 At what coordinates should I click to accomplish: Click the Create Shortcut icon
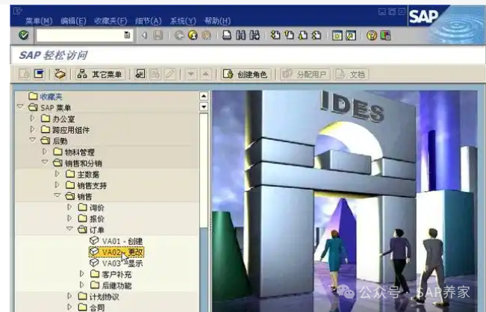(x=351, y=35)
